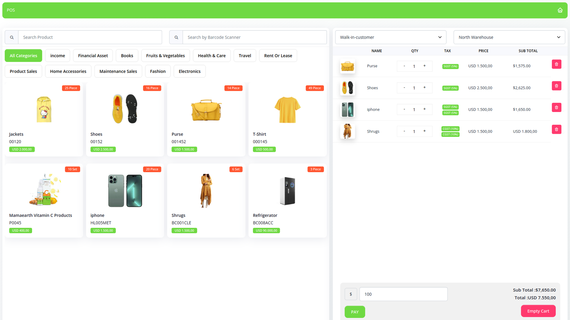Click the Empty Cart button
The height and width of the screenshot is (320, 570).
538,311
